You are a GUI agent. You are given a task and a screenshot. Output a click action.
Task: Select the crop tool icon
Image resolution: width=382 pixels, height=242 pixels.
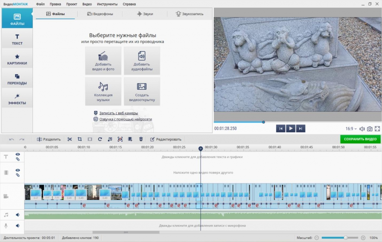pyautogui.click(x=79, y=139)
